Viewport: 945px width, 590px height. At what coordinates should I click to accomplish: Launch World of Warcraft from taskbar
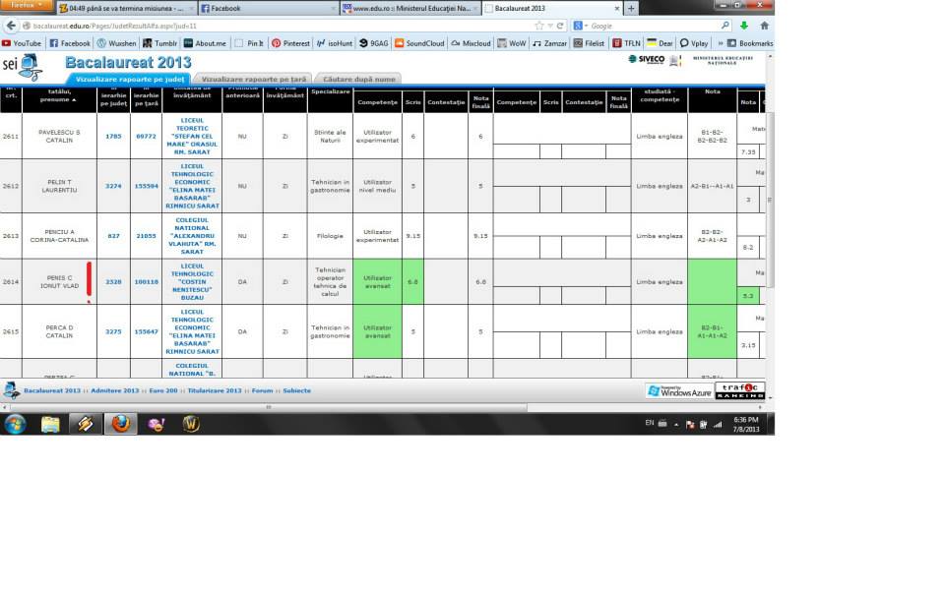click(x=191, y=424)
